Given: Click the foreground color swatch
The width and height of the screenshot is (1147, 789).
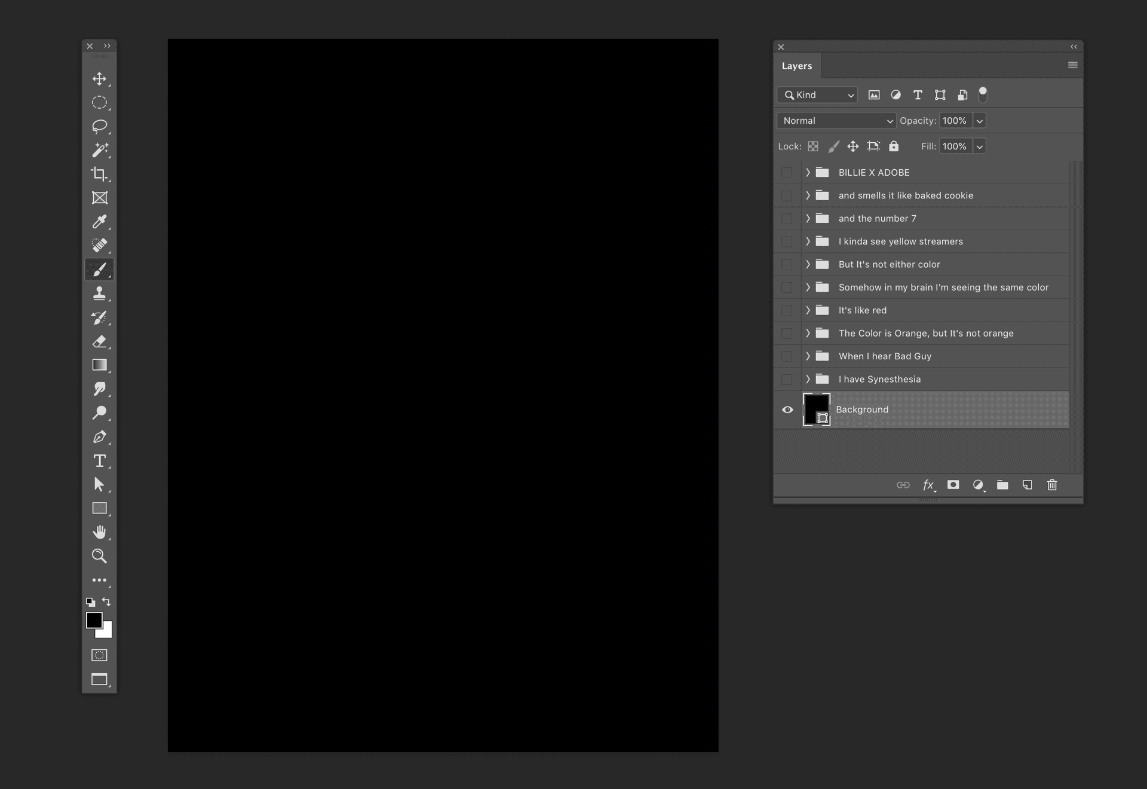Looking at the screenshot, I should tap(93, 620).
